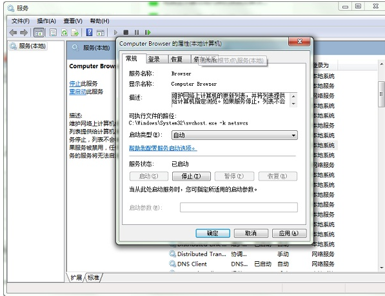Open the 操作(A) menu
Viewport: 385px width, 296px height.
click(46, 21)
